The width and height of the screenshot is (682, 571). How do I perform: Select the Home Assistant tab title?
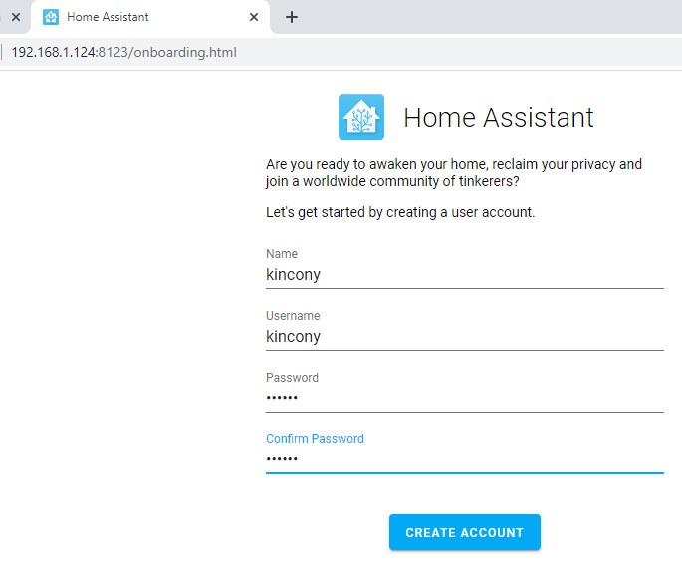click(x=108, y=17)
